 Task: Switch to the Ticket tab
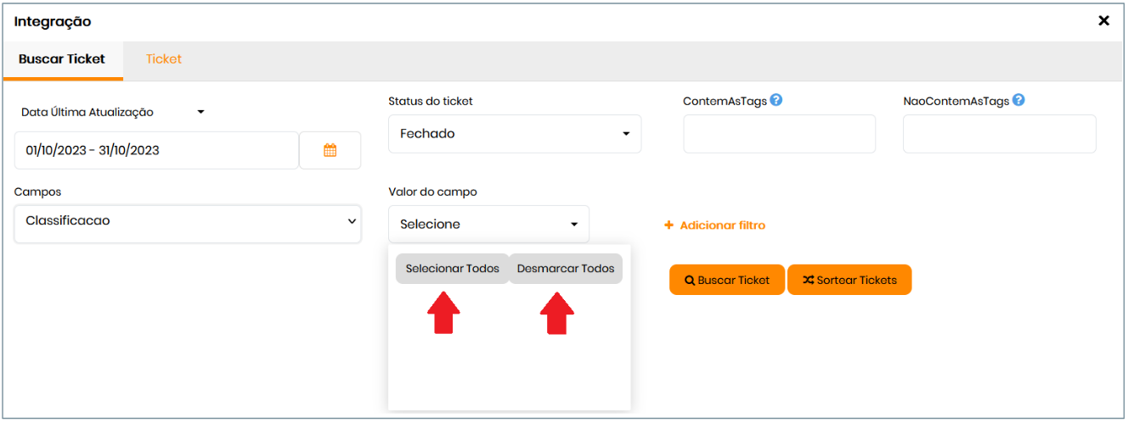(164, 59)
